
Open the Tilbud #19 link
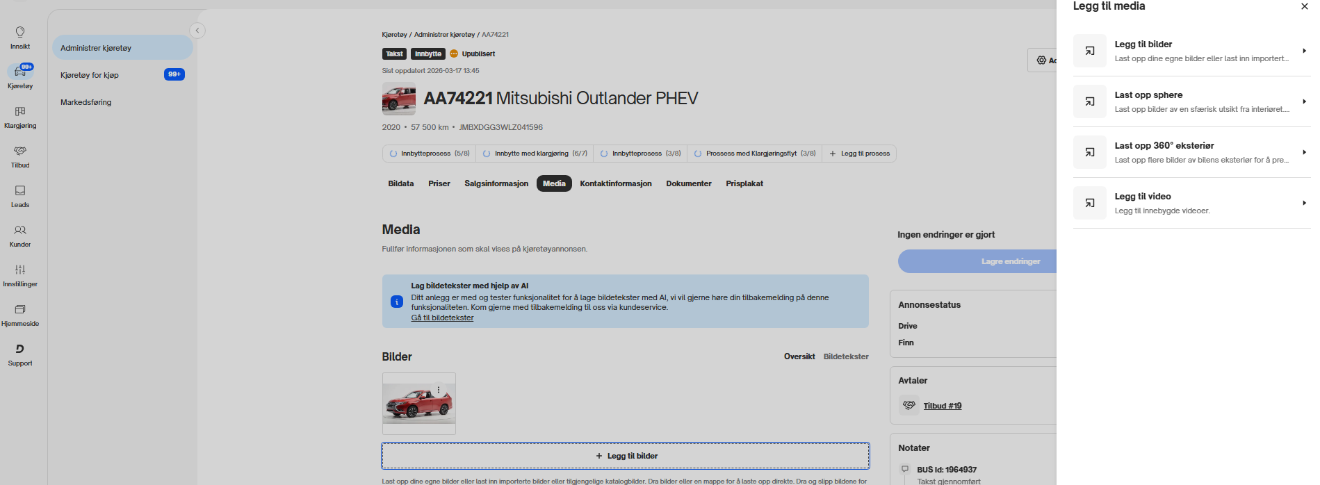942,406
